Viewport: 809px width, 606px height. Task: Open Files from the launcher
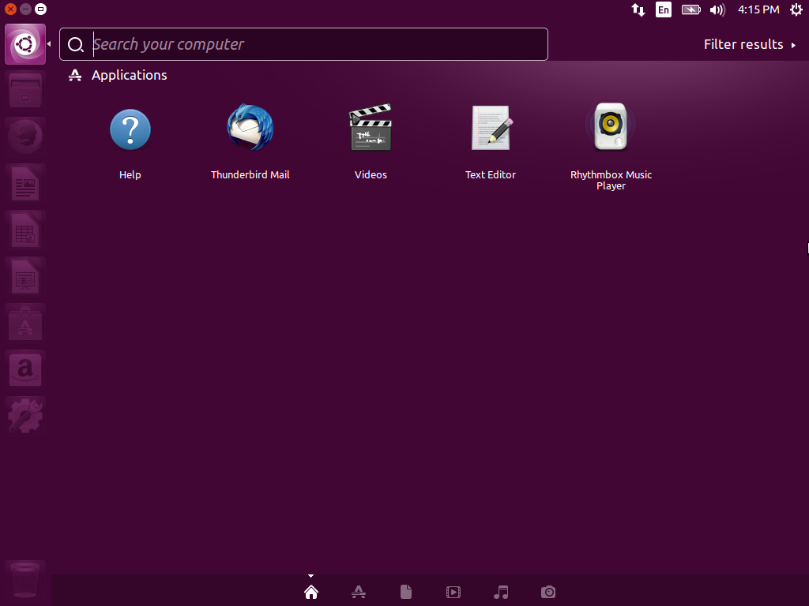[24, 91]
